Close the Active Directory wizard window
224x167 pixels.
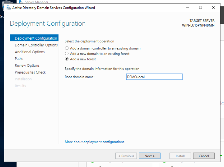[214, 8]
